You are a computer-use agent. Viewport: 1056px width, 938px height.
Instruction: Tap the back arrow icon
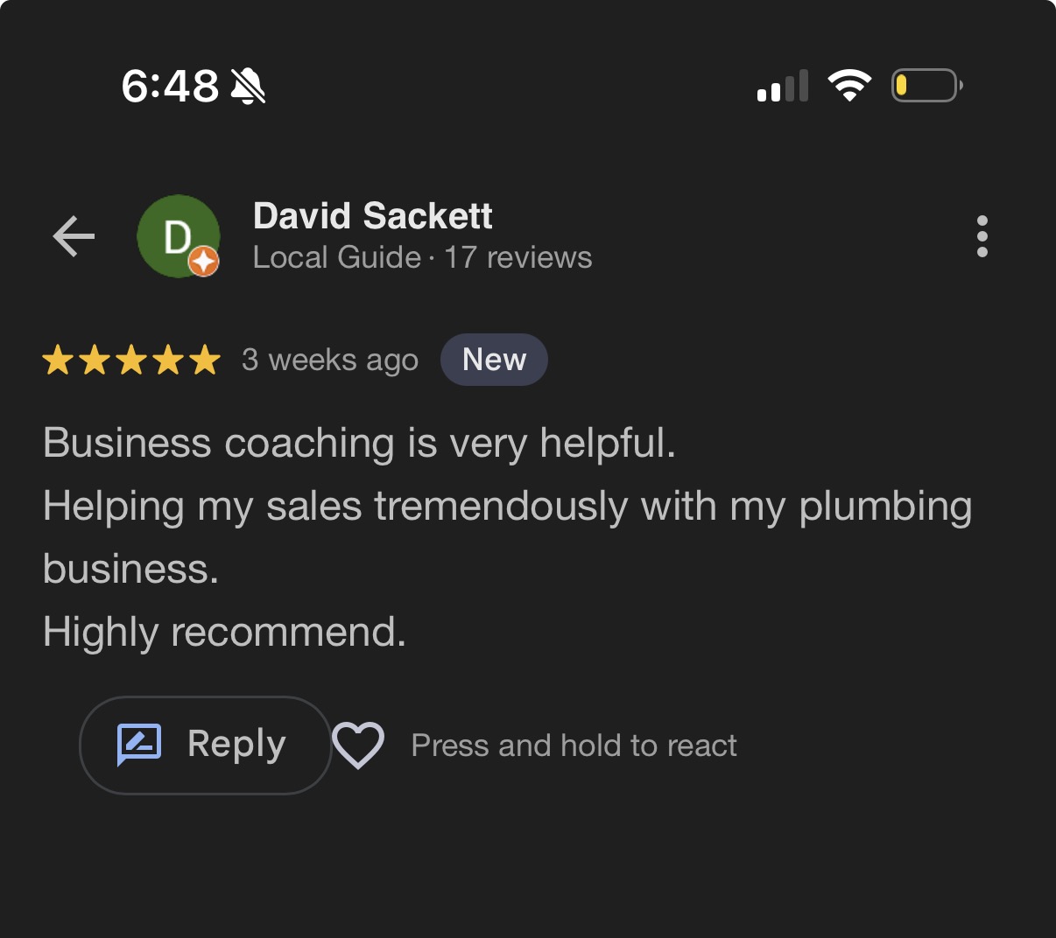coord(74,236)
